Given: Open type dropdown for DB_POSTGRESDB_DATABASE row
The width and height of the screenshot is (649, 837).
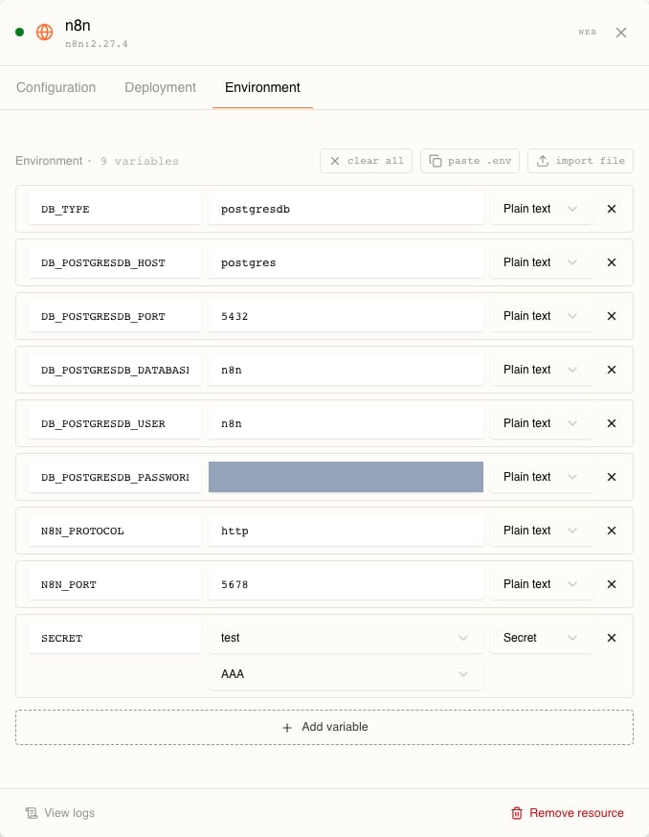Looking at the screenshot, I should pyautogui.click(x=541, y=370).
